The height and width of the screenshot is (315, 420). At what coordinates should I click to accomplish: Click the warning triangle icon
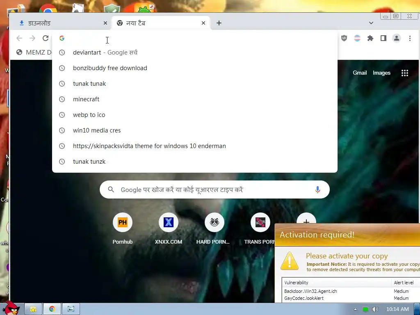point(289,260)
